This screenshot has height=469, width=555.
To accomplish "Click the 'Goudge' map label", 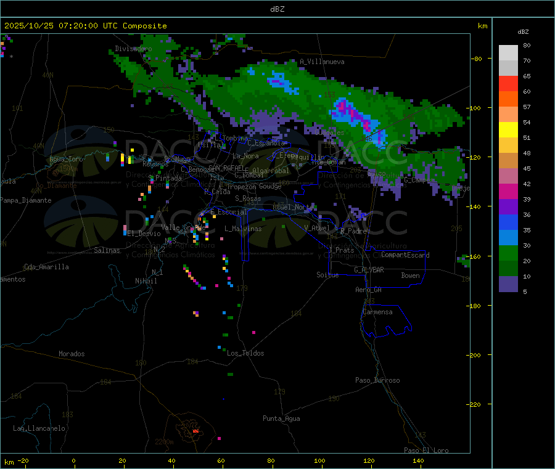I will (x=270, y=186).
